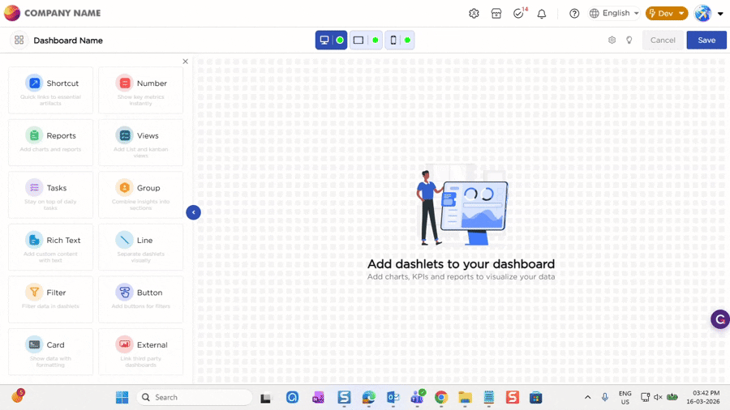Close the dashlet panel with X
Viewport: 730px width, 410px height.
point(185,62)
